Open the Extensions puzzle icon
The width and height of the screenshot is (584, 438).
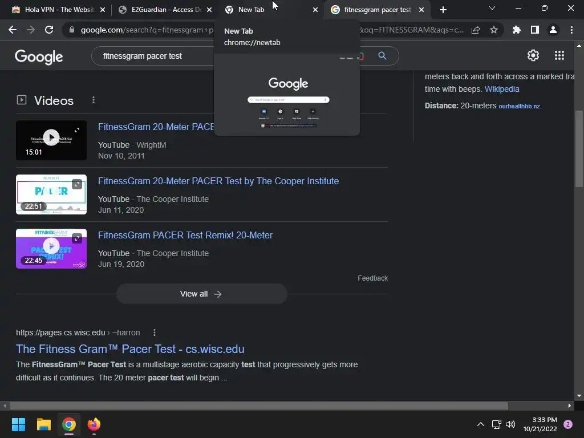click(x=516, y=30)
